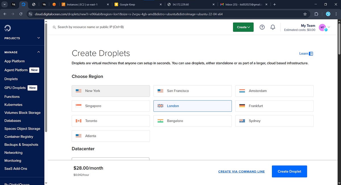
Task: Open the CREATE VIA COMMAND LINE link
Action: (242, 172)
